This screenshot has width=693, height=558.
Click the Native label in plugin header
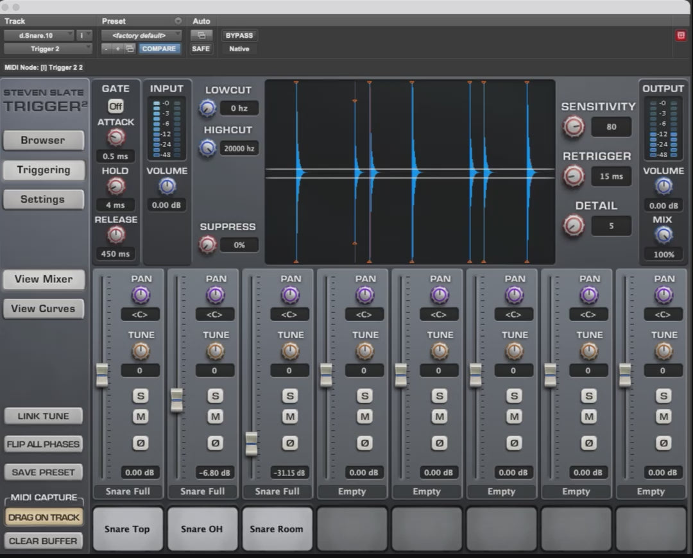pyautogui.click(x=239, y=49)
